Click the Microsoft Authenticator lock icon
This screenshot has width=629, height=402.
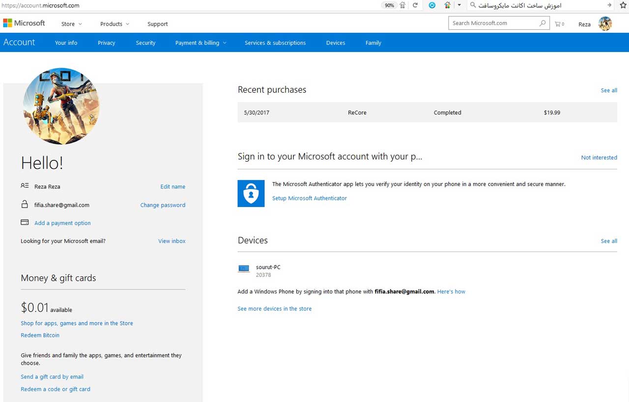[x=251, y=193]
